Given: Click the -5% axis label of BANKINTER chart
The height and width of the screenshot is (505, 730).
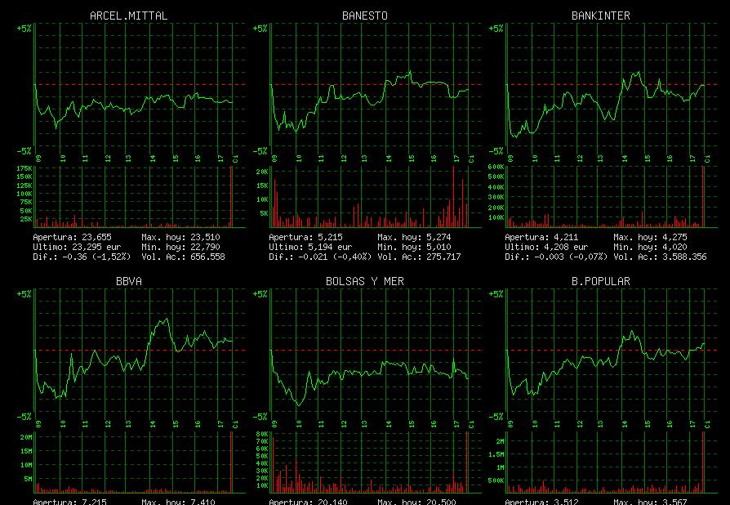Looking at the screenshot, I should (x=496, y=151).
